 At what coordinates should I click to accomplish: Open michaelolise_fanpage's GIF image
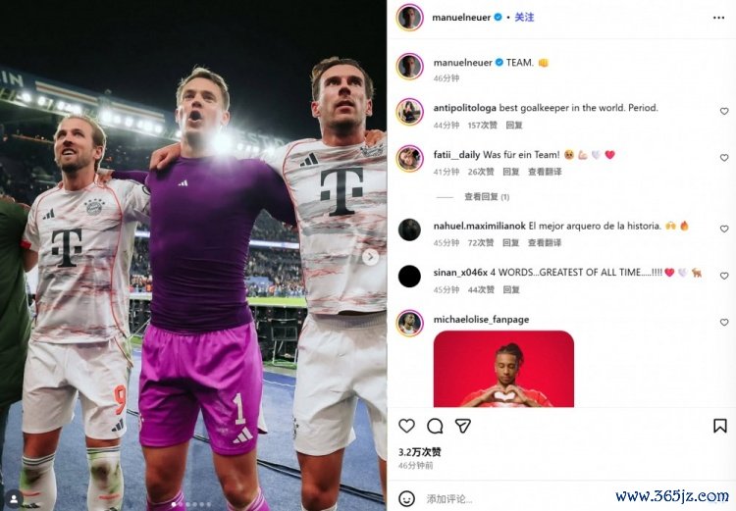(503, 369)
